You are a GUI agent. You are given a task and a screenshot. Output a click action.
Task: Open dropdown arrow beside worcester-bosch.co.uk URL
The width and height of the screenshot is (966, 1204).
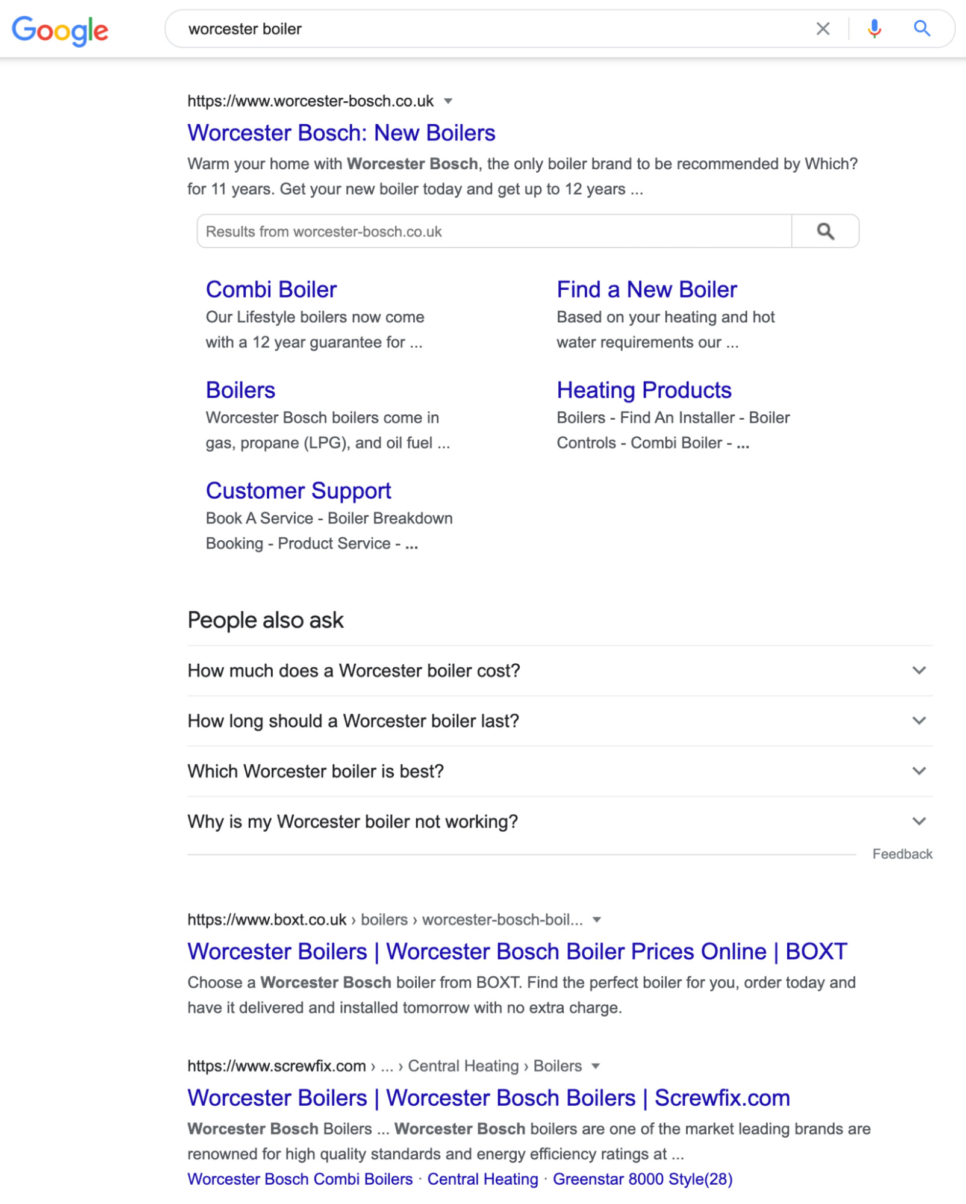click(x=448, y=101)
